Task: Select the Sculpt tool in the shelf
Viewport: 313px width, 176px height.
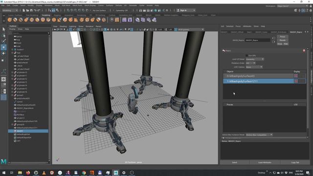Action: [10, 20]
